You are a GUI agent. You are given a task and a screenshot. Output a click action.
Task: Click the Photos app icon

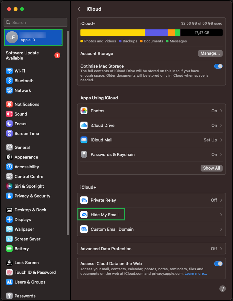point(84,111)
